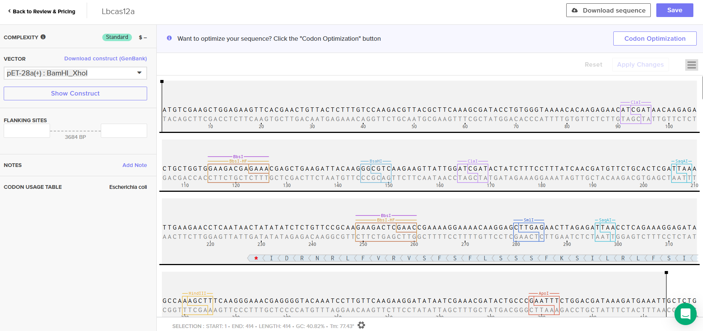Open the pET-28a(+) vector dropdown

pos(70,73)
